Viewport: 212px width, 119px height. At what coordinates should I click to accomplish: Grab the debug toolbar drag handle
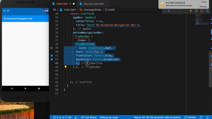[165, 11]
